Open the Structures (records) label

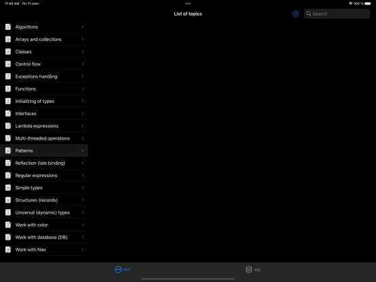pos(37,200)
